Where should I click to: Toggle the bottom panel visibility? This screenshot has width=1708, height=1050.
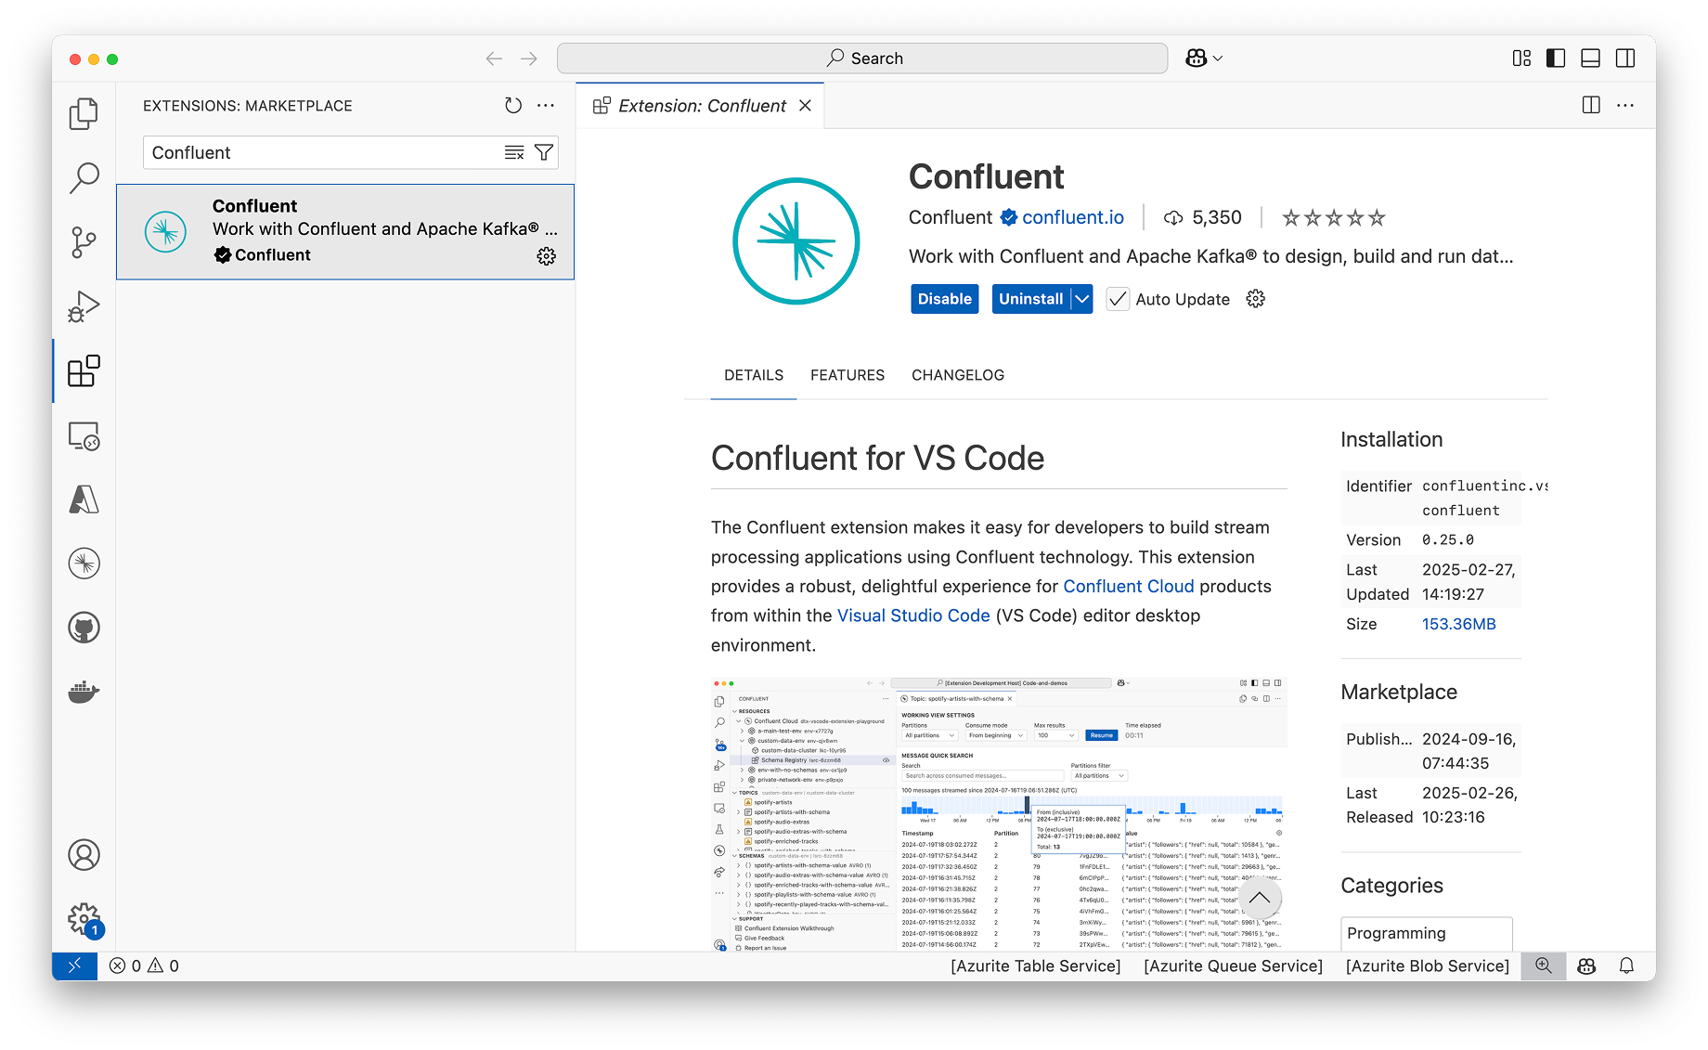pyautogui.click(x=1590, y=58)
